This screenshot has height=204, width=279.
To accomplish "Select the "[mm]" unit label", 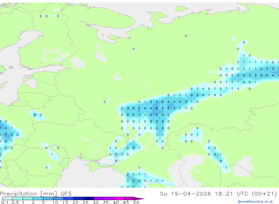I will click(49, 194).
